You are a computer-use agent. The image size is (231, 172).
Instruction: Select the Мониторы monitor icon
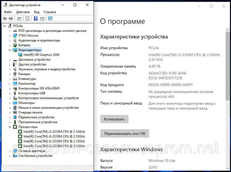click(x=15, y=103)
